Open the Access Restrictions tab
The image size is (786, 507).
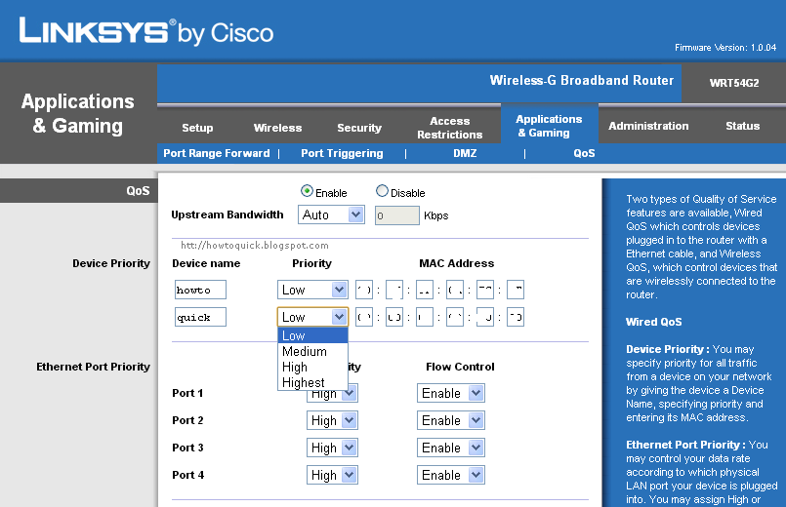tap(450, 128)
